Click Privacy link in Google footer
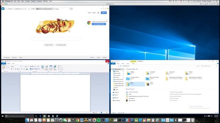 click(x=92, y=57)
